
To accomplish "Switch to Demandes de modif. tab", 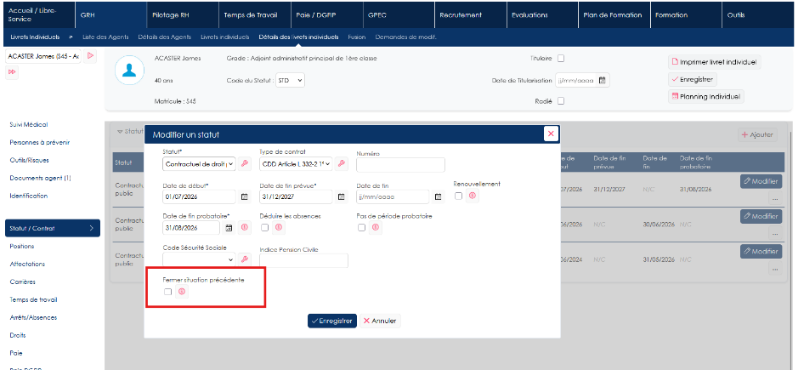I will point(405,37).
